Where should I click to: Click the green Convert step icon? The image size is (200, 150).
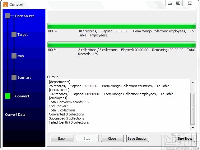(x=8, y=96)
